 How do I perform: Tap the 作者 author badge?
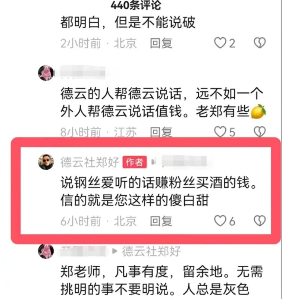click(x=135, y=162)
